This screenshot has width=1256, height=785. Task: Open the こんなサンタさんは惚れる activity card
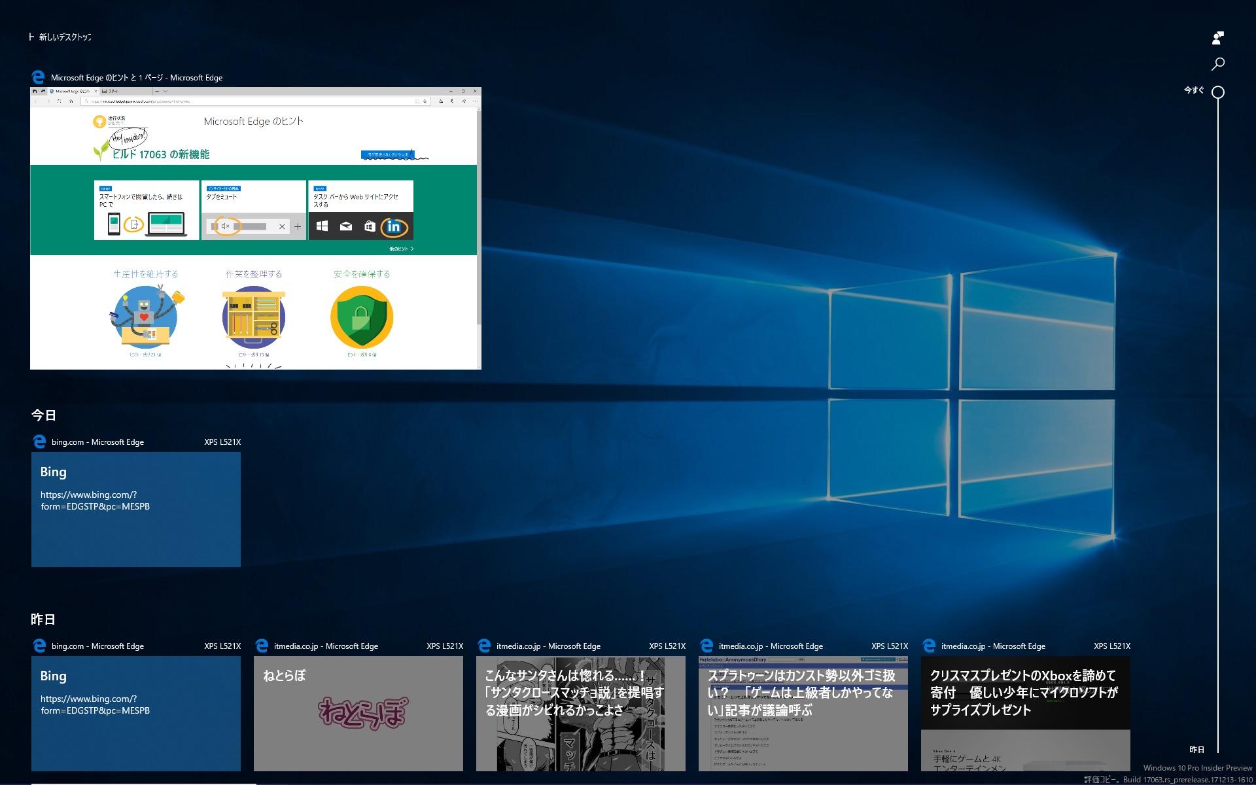click(581, 714)
